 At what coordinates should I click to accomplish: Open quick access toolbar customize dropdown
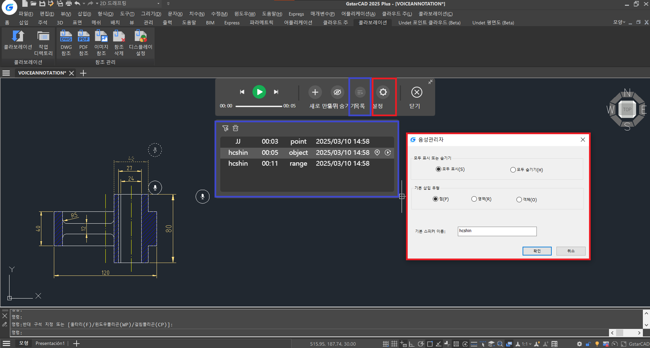point(168,4)
